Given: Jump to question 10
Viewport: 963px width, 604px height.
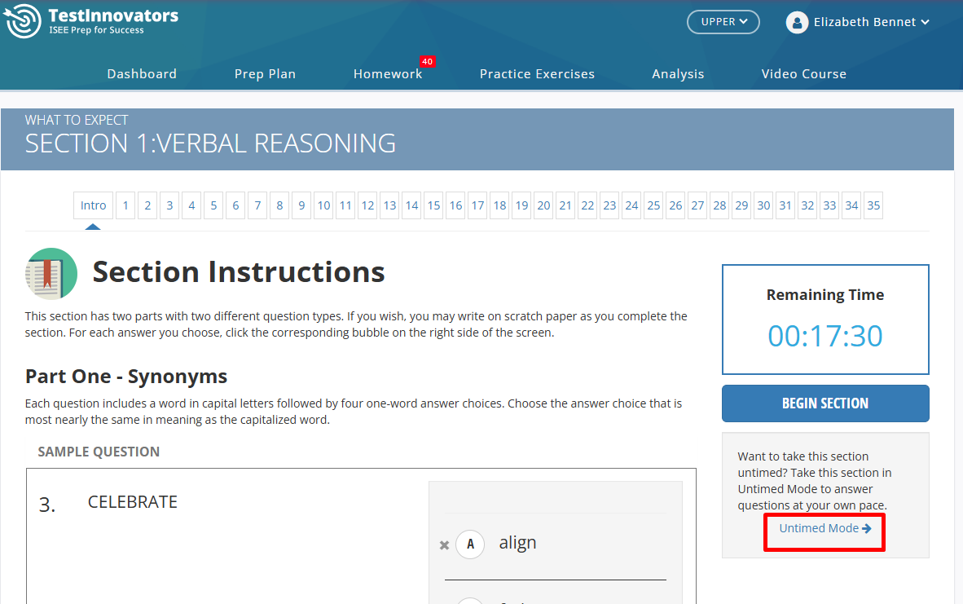Looking at the screenshot, I should pos(323,205).
